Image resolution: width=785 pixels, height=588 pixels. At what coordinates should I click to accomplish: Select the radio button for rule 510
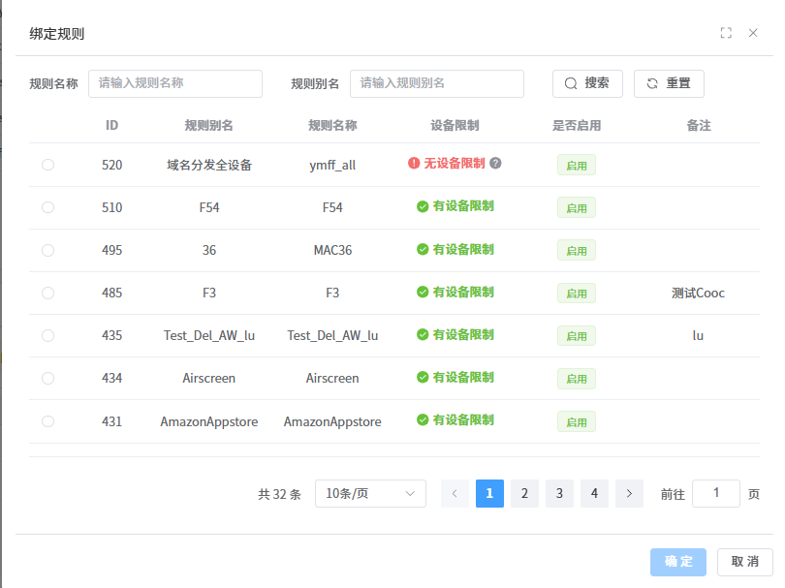point(48,207)
